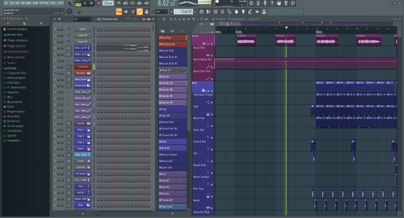Open the Line snap dropdown
Screen dimensions: 404x218
[161, 12]
